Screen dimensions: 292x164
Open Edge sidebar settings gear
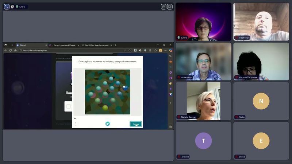pyautogui.click(x=170, y=127)
